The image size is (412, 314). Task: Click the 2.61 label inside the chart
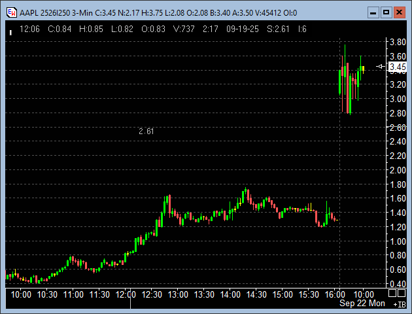146,131
